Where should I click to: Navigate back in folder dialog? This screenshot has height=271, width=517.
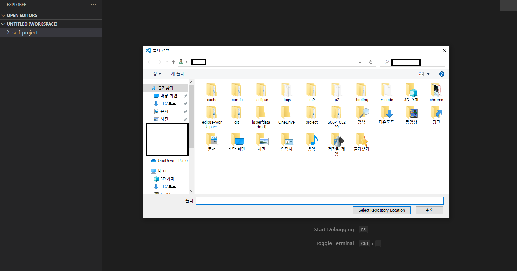[x=149, y=62]
